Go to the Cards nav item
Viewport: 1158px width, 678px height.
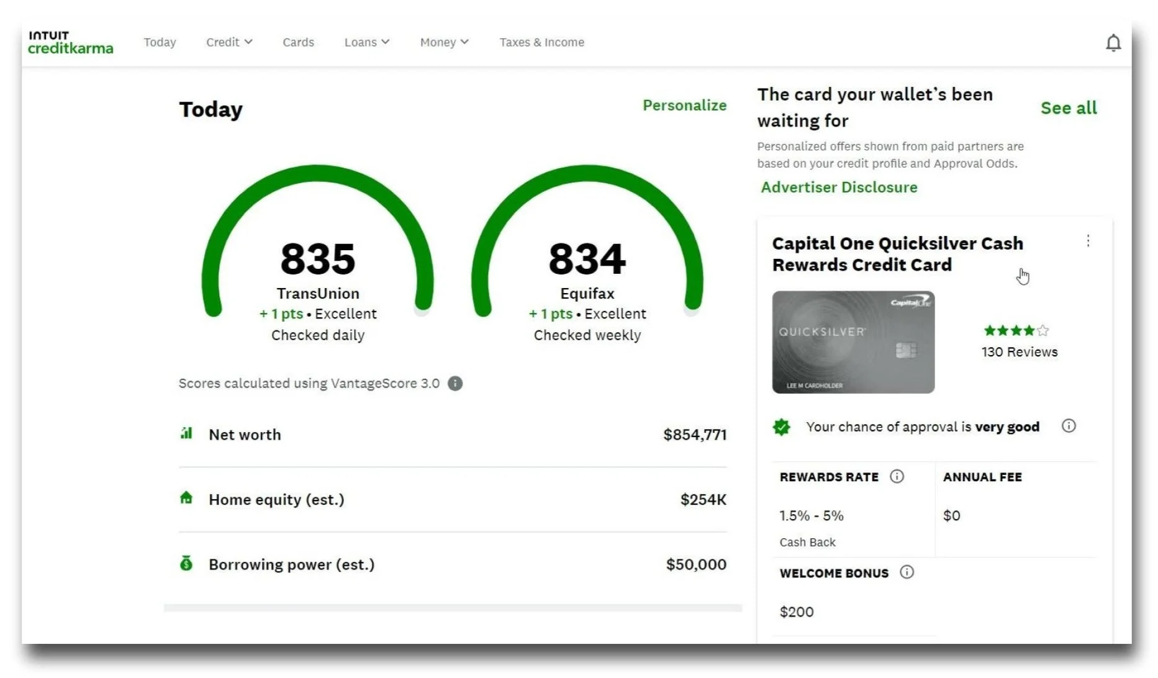pos(298,42)
